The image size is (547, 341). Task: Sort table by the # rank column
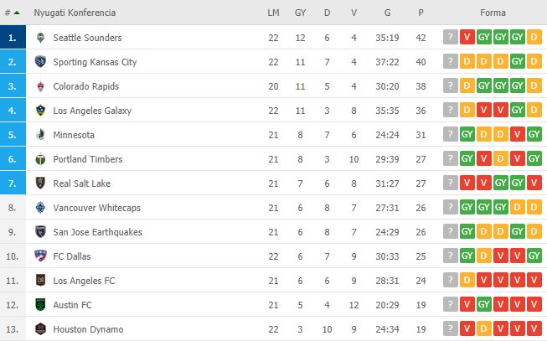pos(12,13)
